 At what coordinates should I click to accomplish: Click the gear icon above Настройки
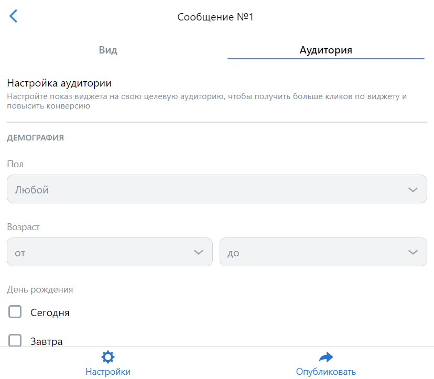107,358
